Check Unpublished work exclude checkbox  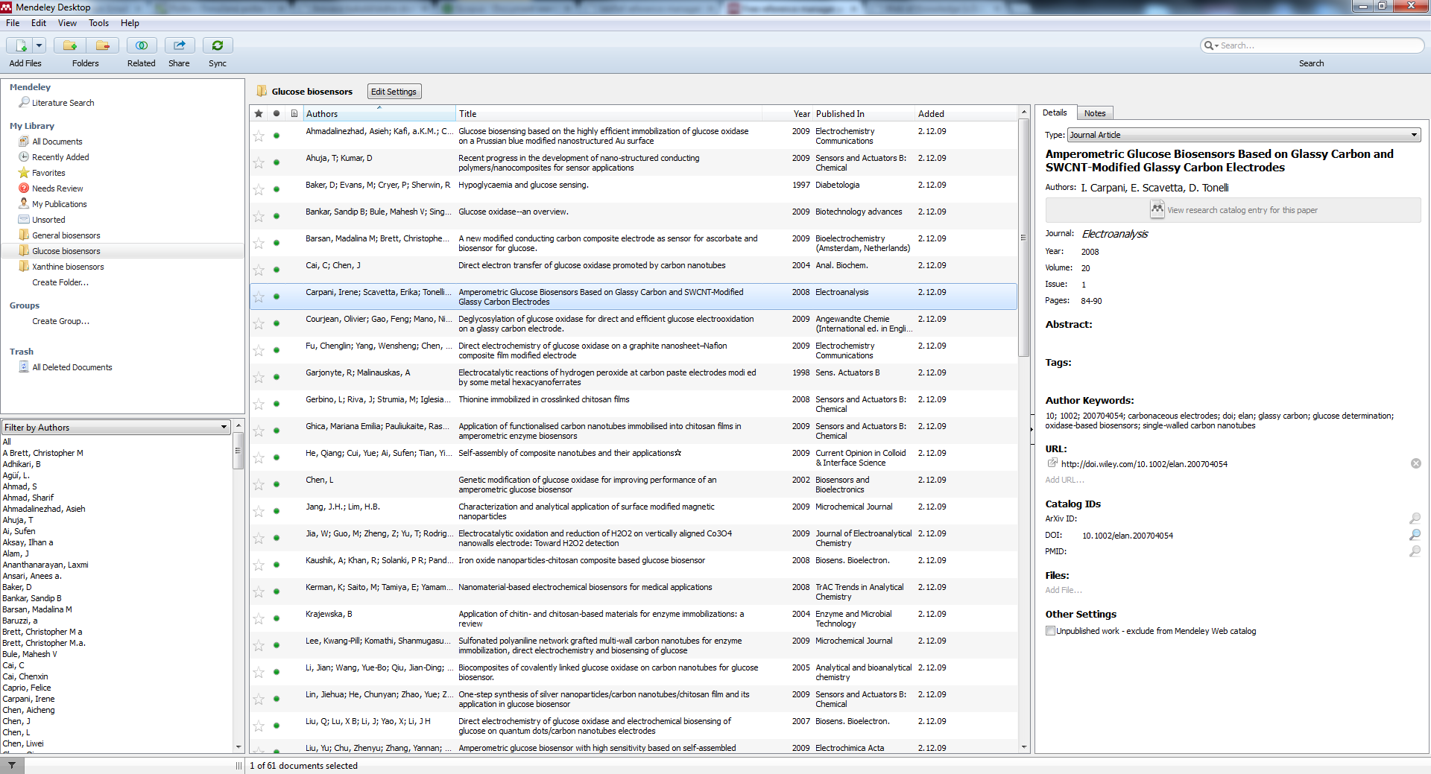pos(1050,631)
